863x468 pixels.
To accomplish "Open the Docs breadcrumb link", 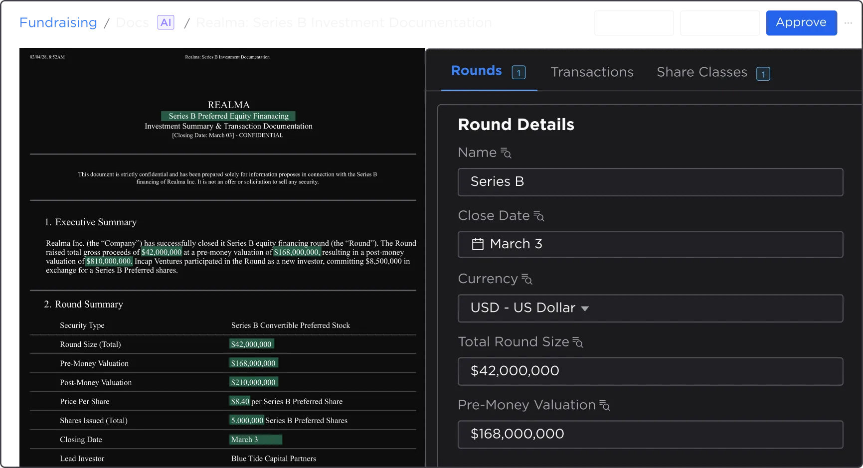I will 132,22.
